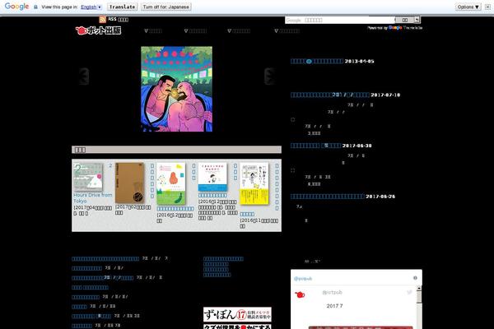Open the news headline dated 2017-07-10
This screenshot has height=329, width=494.
tap(330, 95)
